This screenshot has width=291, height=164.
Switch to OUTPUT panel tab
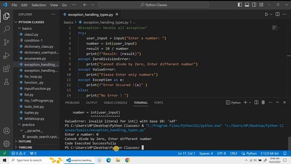91,102
